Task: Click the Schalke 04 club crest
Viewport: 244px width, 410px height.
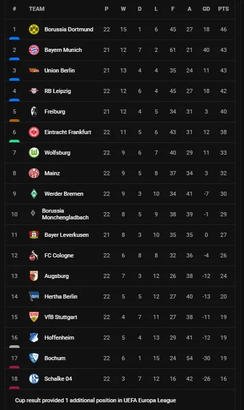Action: click(x=34, y=379)
